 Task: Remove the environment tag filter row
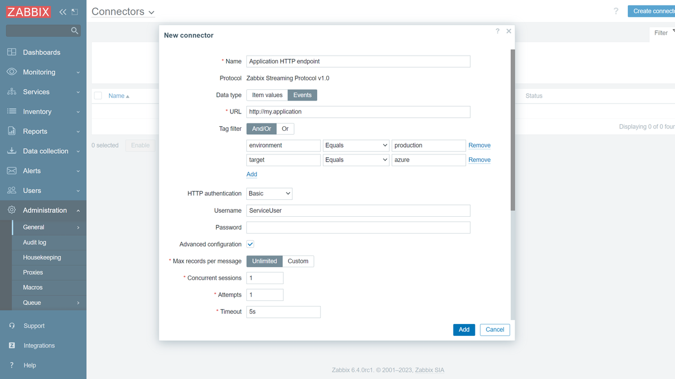coord(479,145)
